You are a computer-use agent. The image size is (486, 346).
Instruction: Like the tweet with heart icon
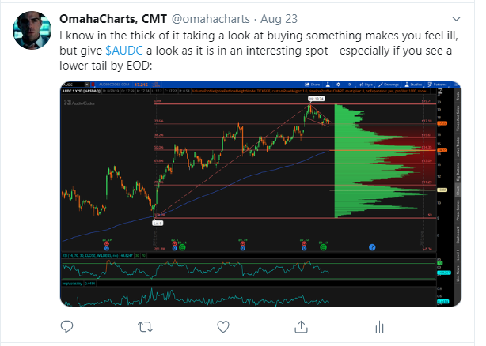(x=223, y=326)
